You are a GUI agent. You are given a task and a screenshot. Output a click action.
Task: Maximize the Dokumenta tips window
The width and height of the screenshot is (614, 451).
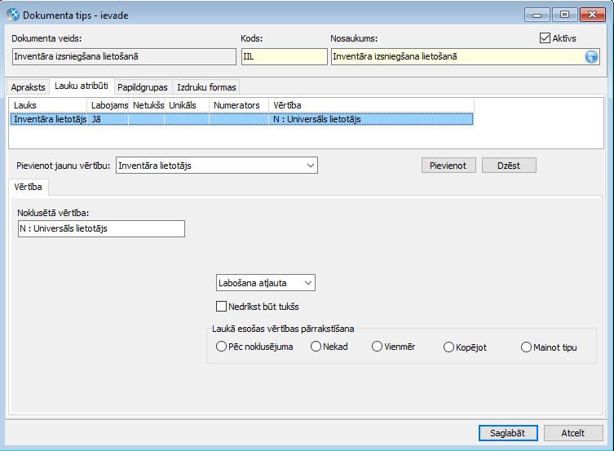coord(564,15)
